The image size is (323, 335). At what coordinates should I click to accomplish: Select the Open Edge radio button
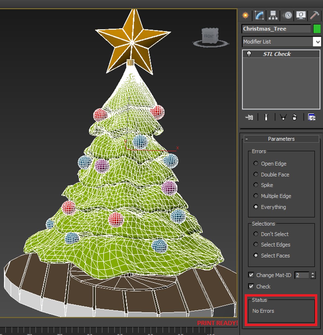pyautogui.click(x=256, y=163)
